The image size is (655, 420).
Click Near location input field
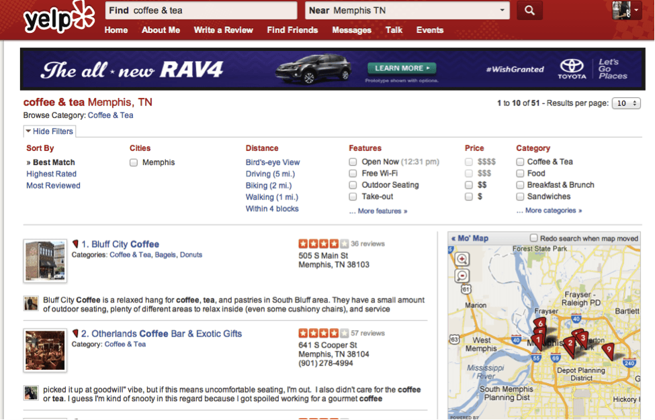pos(407,11)
